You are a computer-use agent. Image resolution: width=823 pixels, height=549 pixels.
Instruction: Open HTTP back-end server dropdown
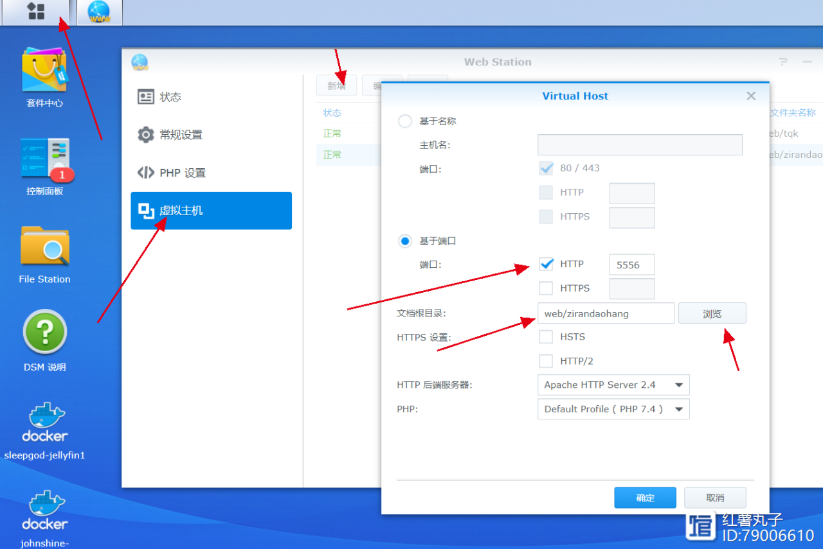[x=613, y=385]
